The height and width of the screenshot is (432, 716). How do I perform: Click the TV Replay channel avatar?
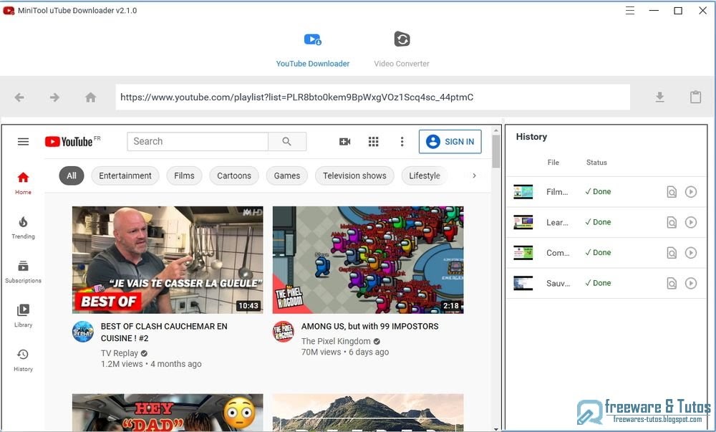[83, 332]
